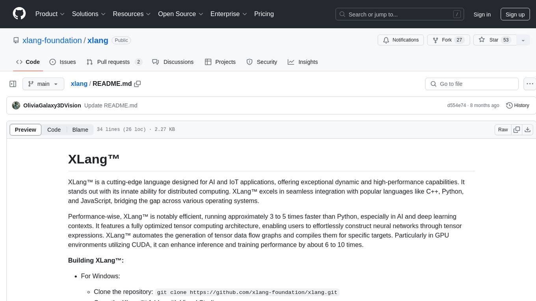Download the raw README file
536x301 pixels.
528,130
